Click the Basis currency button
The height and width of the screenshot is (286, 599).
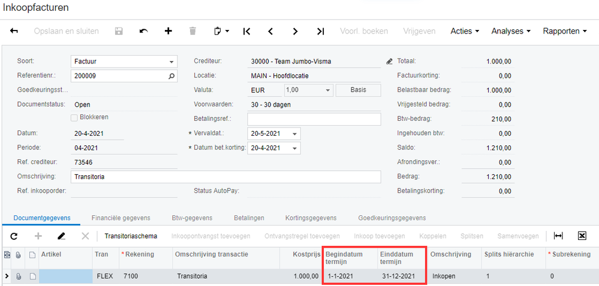[359, 90]
